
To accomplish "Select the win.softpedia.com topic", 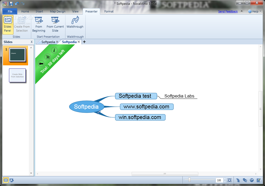I will 140,117.
